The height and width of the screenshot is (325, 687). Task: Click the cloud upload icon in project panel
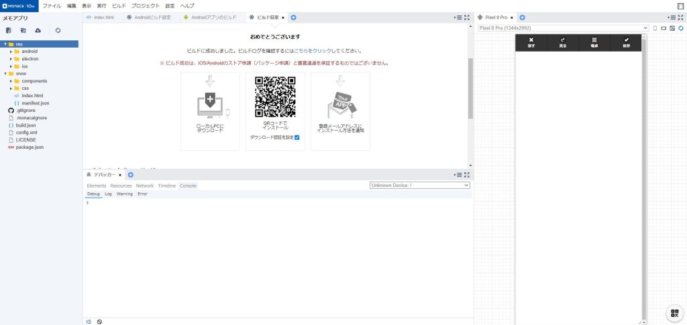pyautogui.click(x=38, y=30)
